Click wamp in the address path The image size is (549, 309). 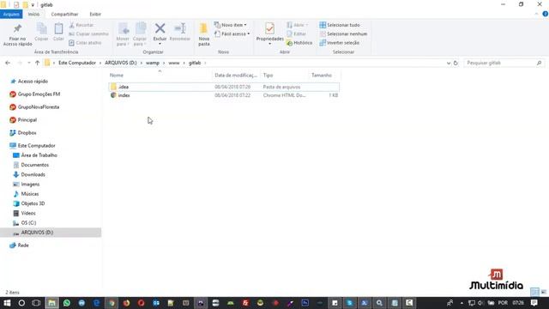tap(153, 63)
